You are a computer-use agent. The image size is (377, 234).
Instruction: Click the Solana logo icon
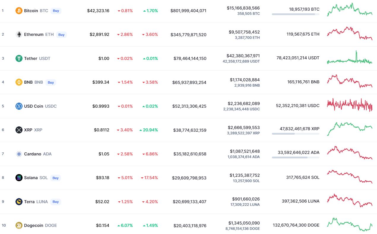click(19, 178)
